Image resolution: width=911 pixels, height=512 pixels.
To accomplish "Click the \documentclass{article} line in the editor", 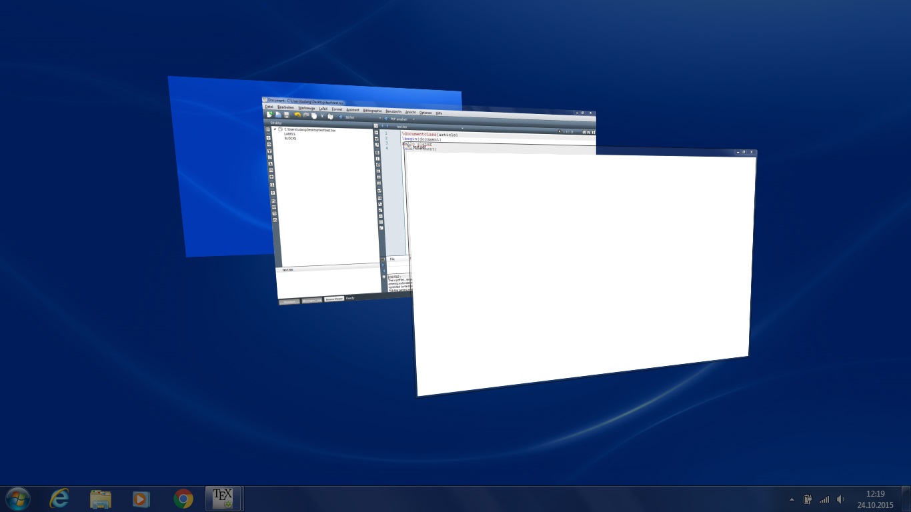I will 430,135.
